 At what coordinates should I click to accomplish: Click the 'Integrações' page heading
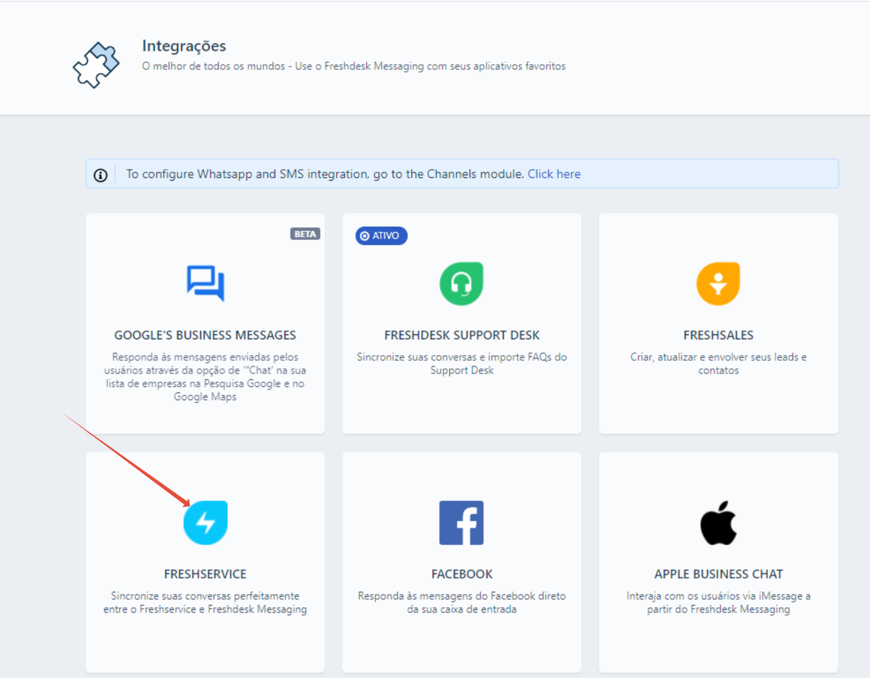click(x=184, y=46)
